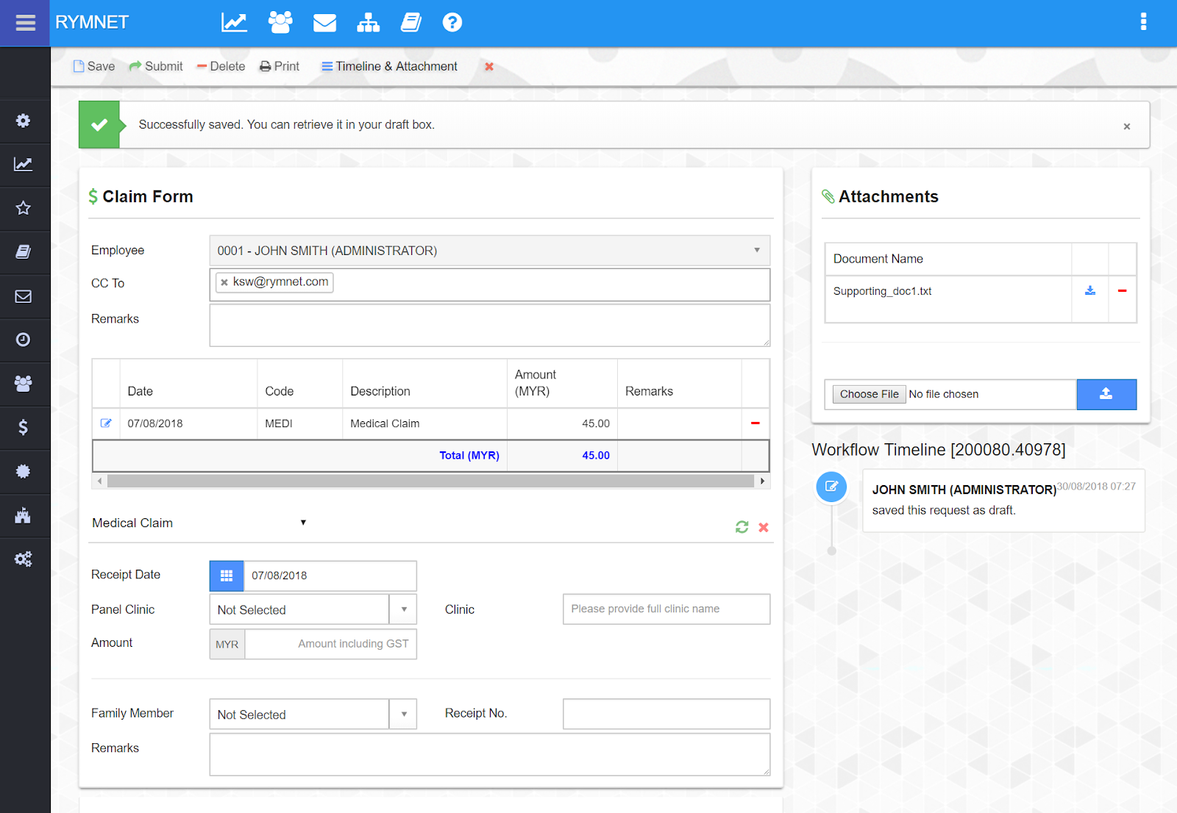Open the help icon in the top bar

452,22
